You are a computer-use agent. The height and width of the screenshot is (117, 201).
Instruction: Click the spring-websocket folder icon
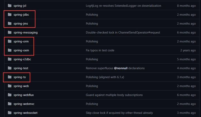point(9,113)
